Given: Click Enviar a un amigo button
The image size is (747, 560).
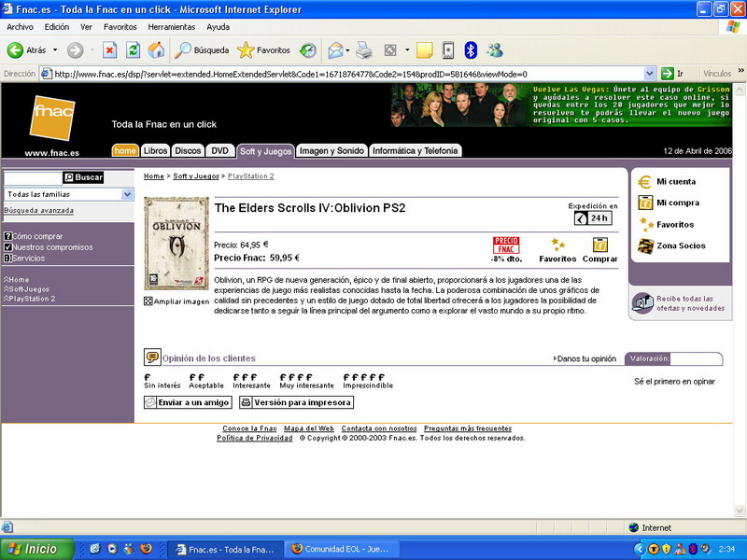Looking at the screenshot, I should [x=187, y=402].
